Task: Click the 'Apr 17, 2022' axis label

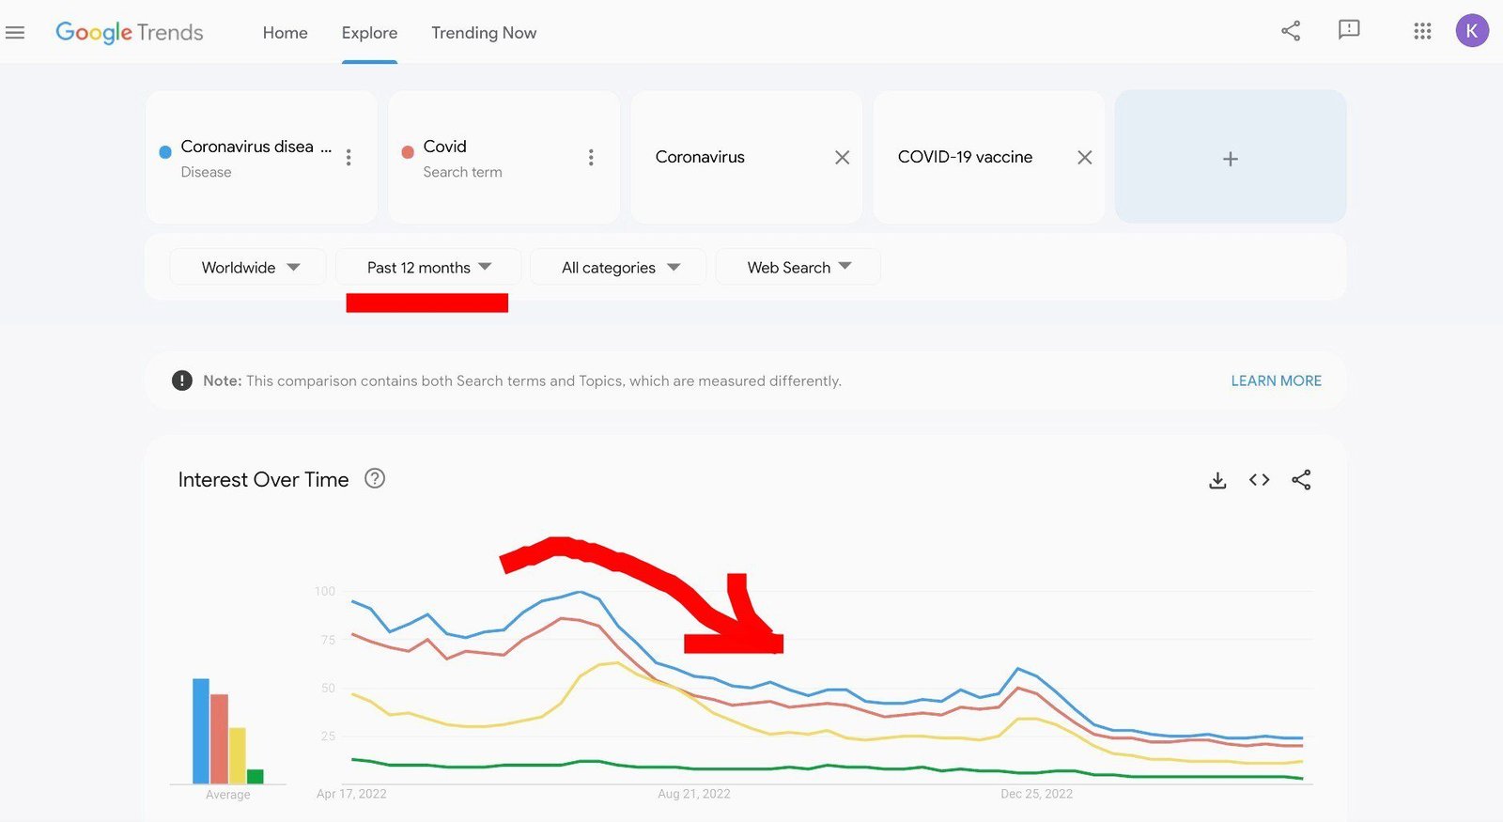Action: [x=351, y=794]
